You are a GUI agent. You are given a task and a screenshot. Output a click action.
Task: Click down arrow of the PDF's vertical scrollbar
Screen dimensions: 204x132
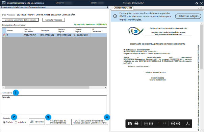[201, 130]
